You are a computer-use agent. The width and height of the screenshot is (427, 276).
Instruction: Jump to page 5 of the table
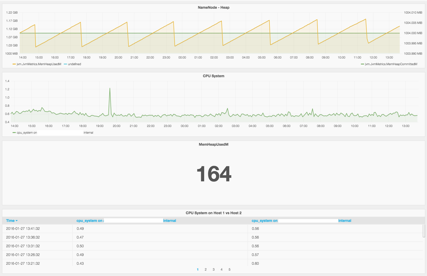230,269
